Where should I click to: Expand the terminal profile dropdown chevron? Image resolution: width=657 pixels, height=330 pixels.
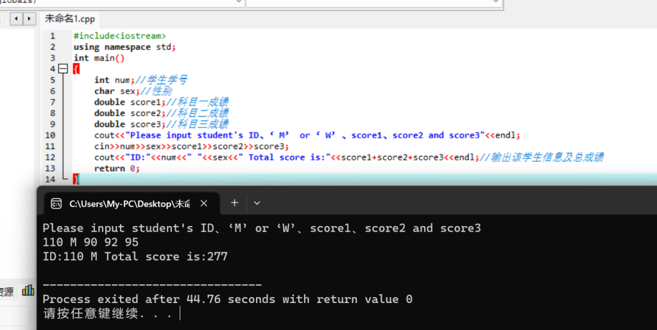257,204
